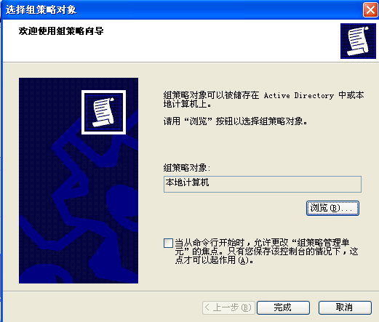
Task: Click the 欢迎使用组策略向导 heading
Action: (61, 31)
